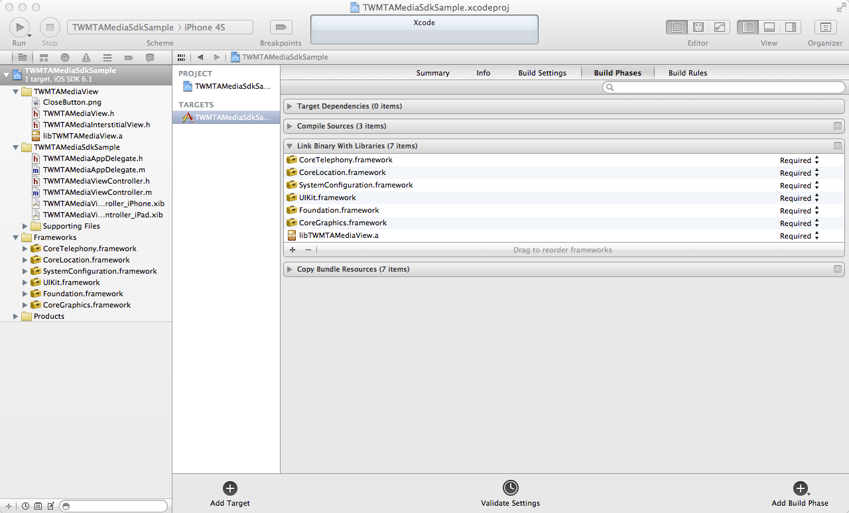Change libTWMTAMediaView.a Required status
Image resolution: width=849 pixels, height=513 pixels.
coord(799,235)
